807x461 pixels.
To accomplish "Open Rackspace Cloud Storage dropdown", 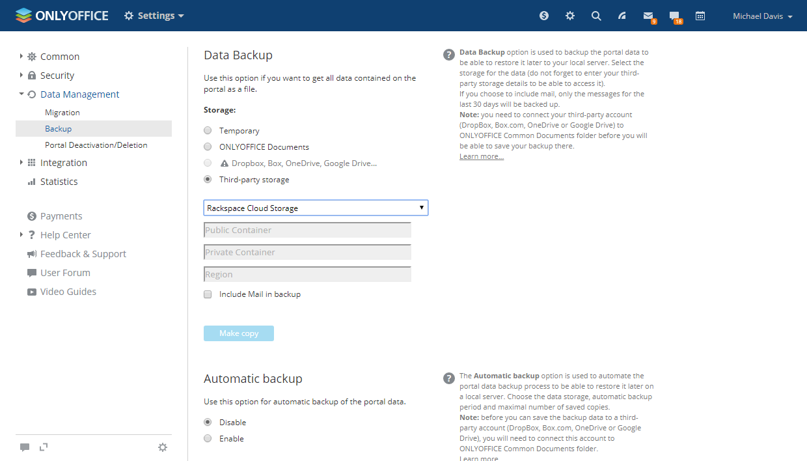I will (x=316, y=208).
